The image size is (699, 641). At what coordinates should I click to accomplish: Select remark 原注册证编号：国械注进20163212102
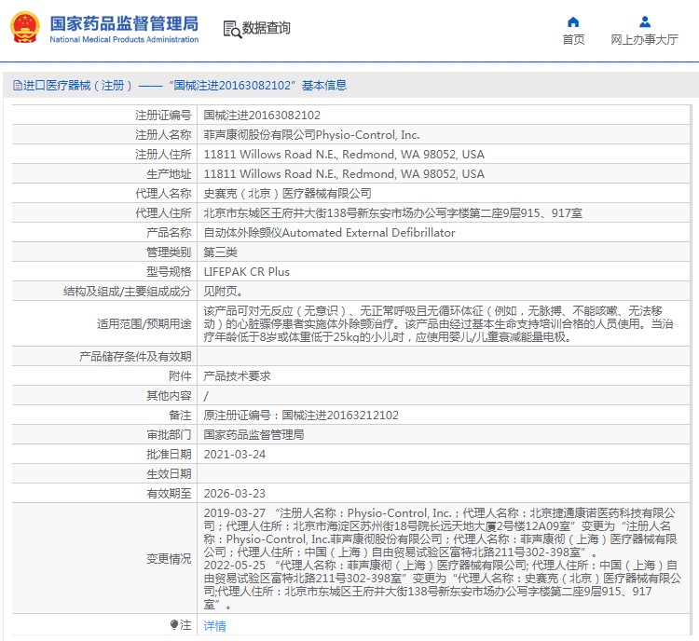tap(301, 416)
